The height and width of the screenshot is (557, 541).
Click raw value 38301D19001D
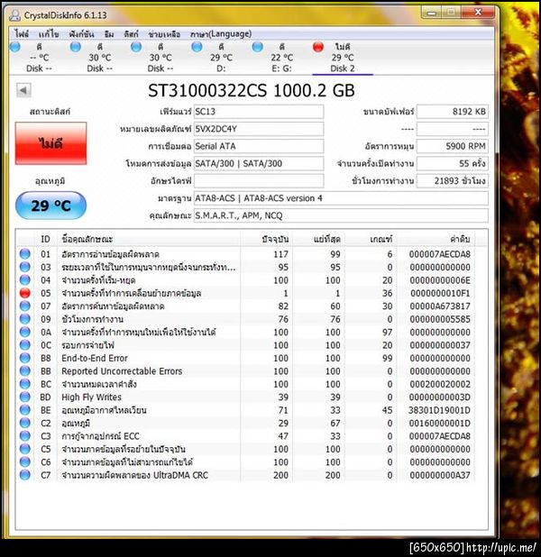(x=439, y=410)
